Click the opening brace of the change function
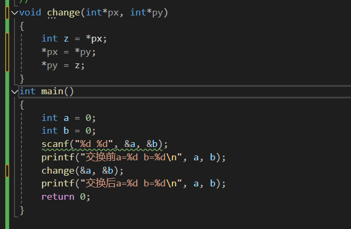Image resolution: width=351 pixels, height=229 pixels. 22,26
